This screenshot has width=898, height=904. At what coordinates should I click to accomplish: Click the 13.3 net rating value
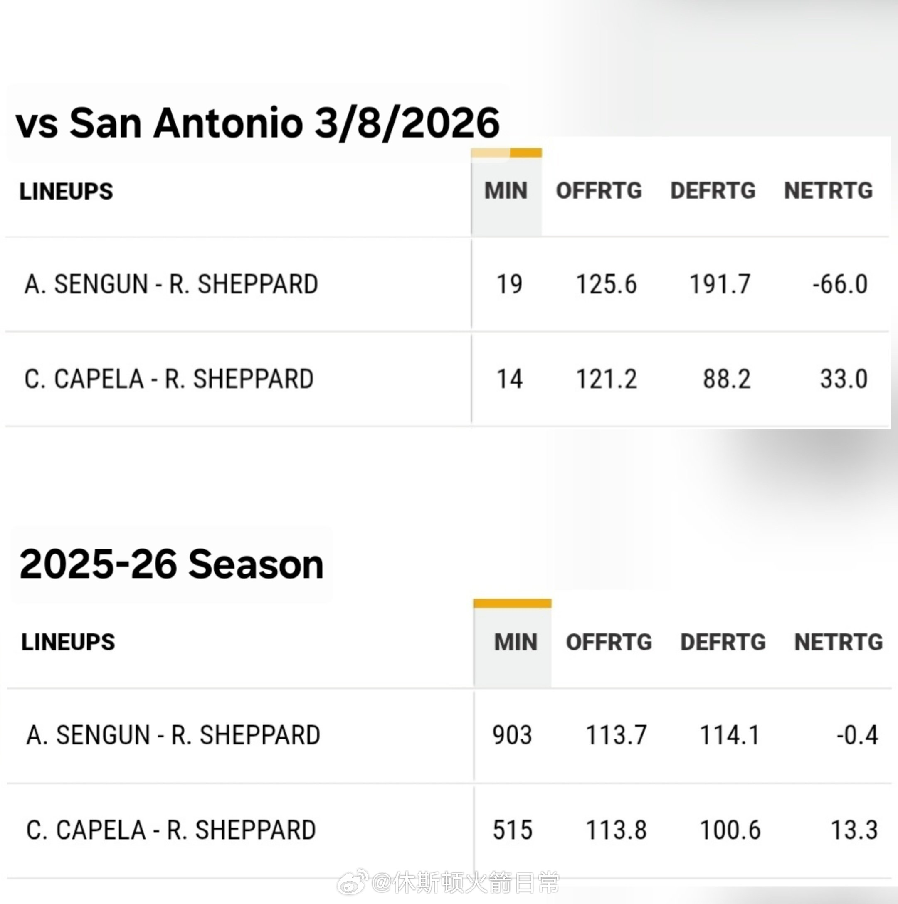tap(854, 830)
